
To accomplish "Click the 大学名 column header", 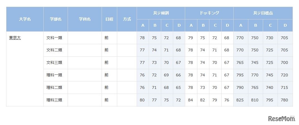I will [x=25, y=19].
